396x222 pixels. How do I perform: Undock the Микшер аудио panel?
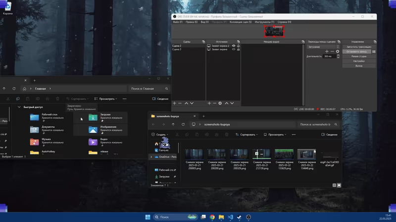[303, 42]
